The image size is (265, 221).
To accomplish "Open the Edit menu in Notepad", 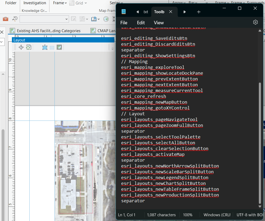I will click(x=141, y=23).
